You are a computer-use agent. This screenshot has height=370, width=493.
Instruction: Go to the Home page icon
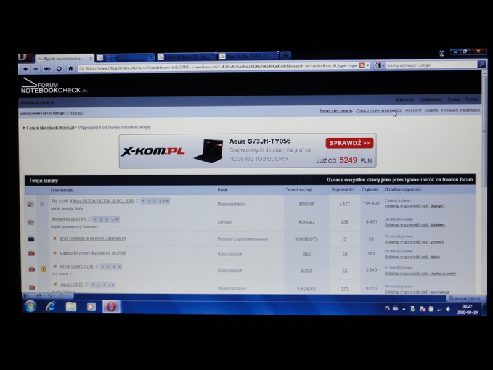(x=70, y=68)
